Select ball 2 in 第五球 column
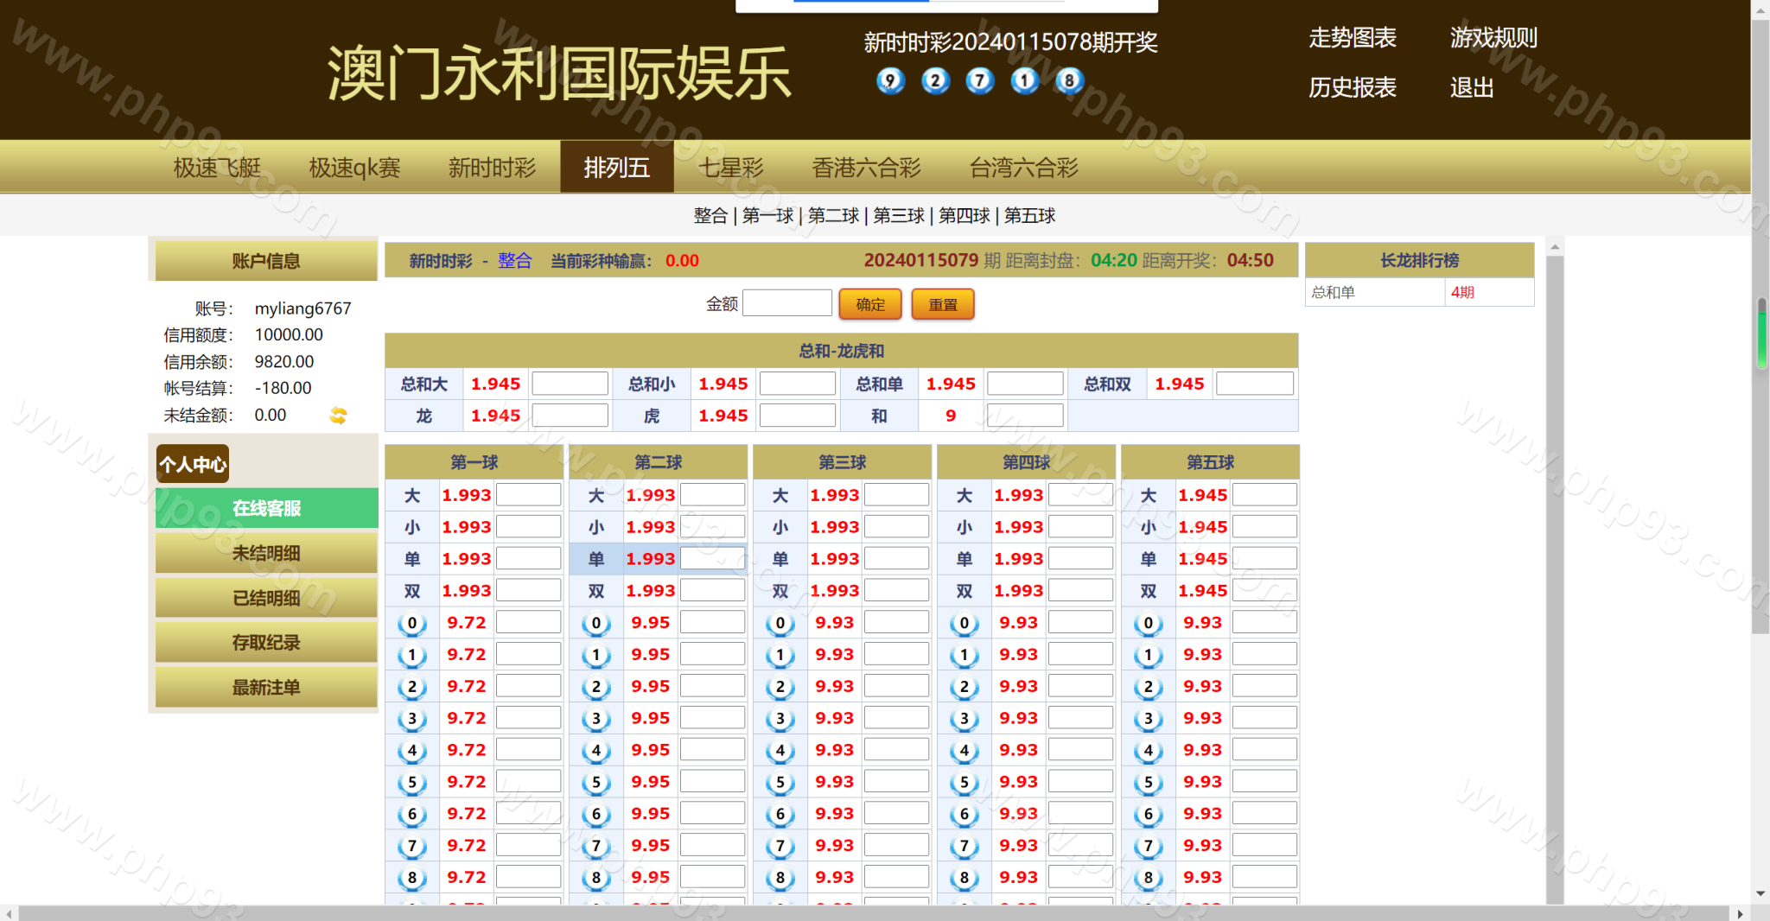This screenshot has width=1770, height=921. point(1149,687)
